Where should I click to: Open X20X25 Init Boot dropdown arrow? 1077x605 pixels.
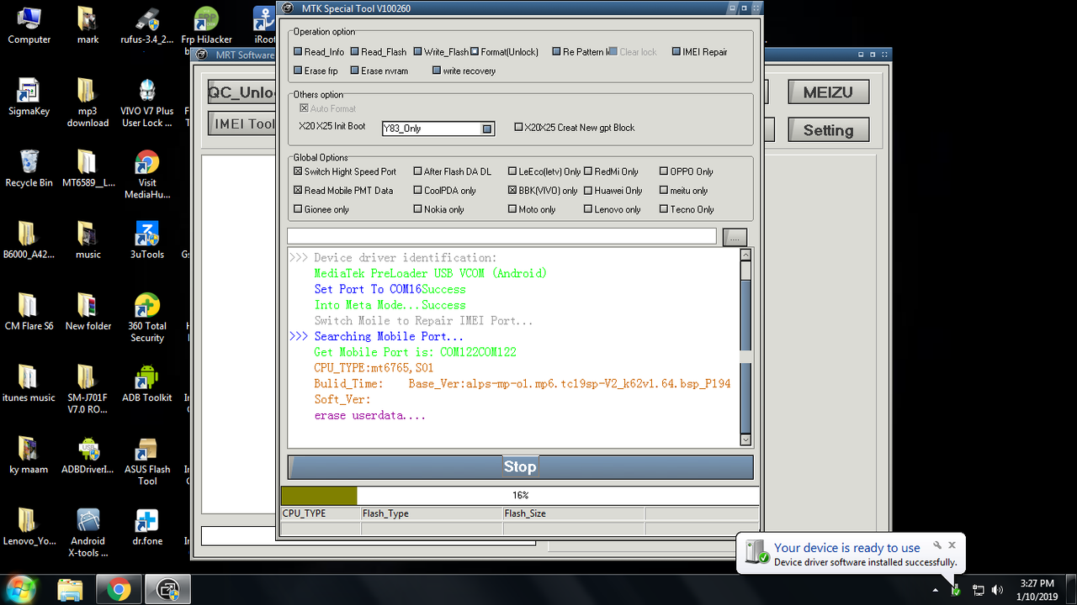coord(486,129)
